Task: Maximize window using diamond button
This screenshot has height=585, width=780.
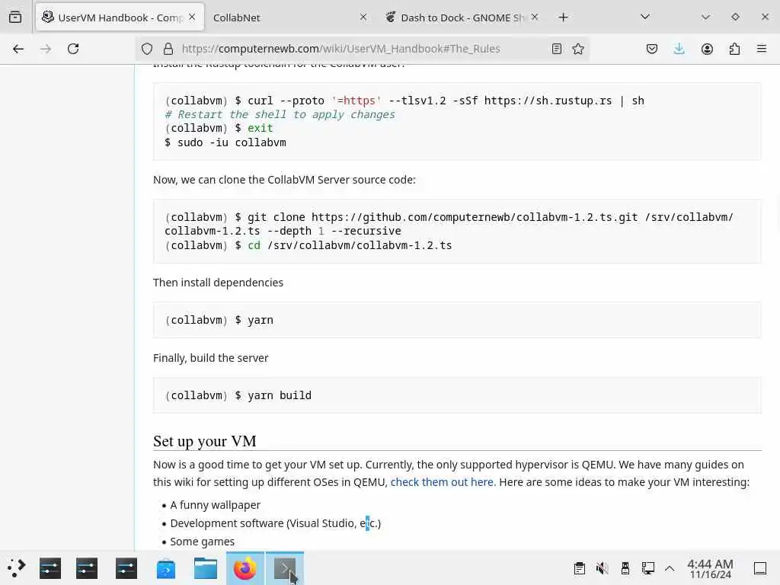Action: coord(735,18)
